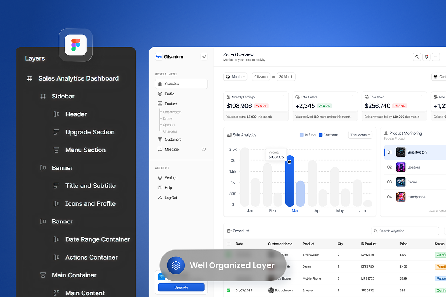Uncheck the 04/03/2025 order row checkbox

(x=229, y=290)
